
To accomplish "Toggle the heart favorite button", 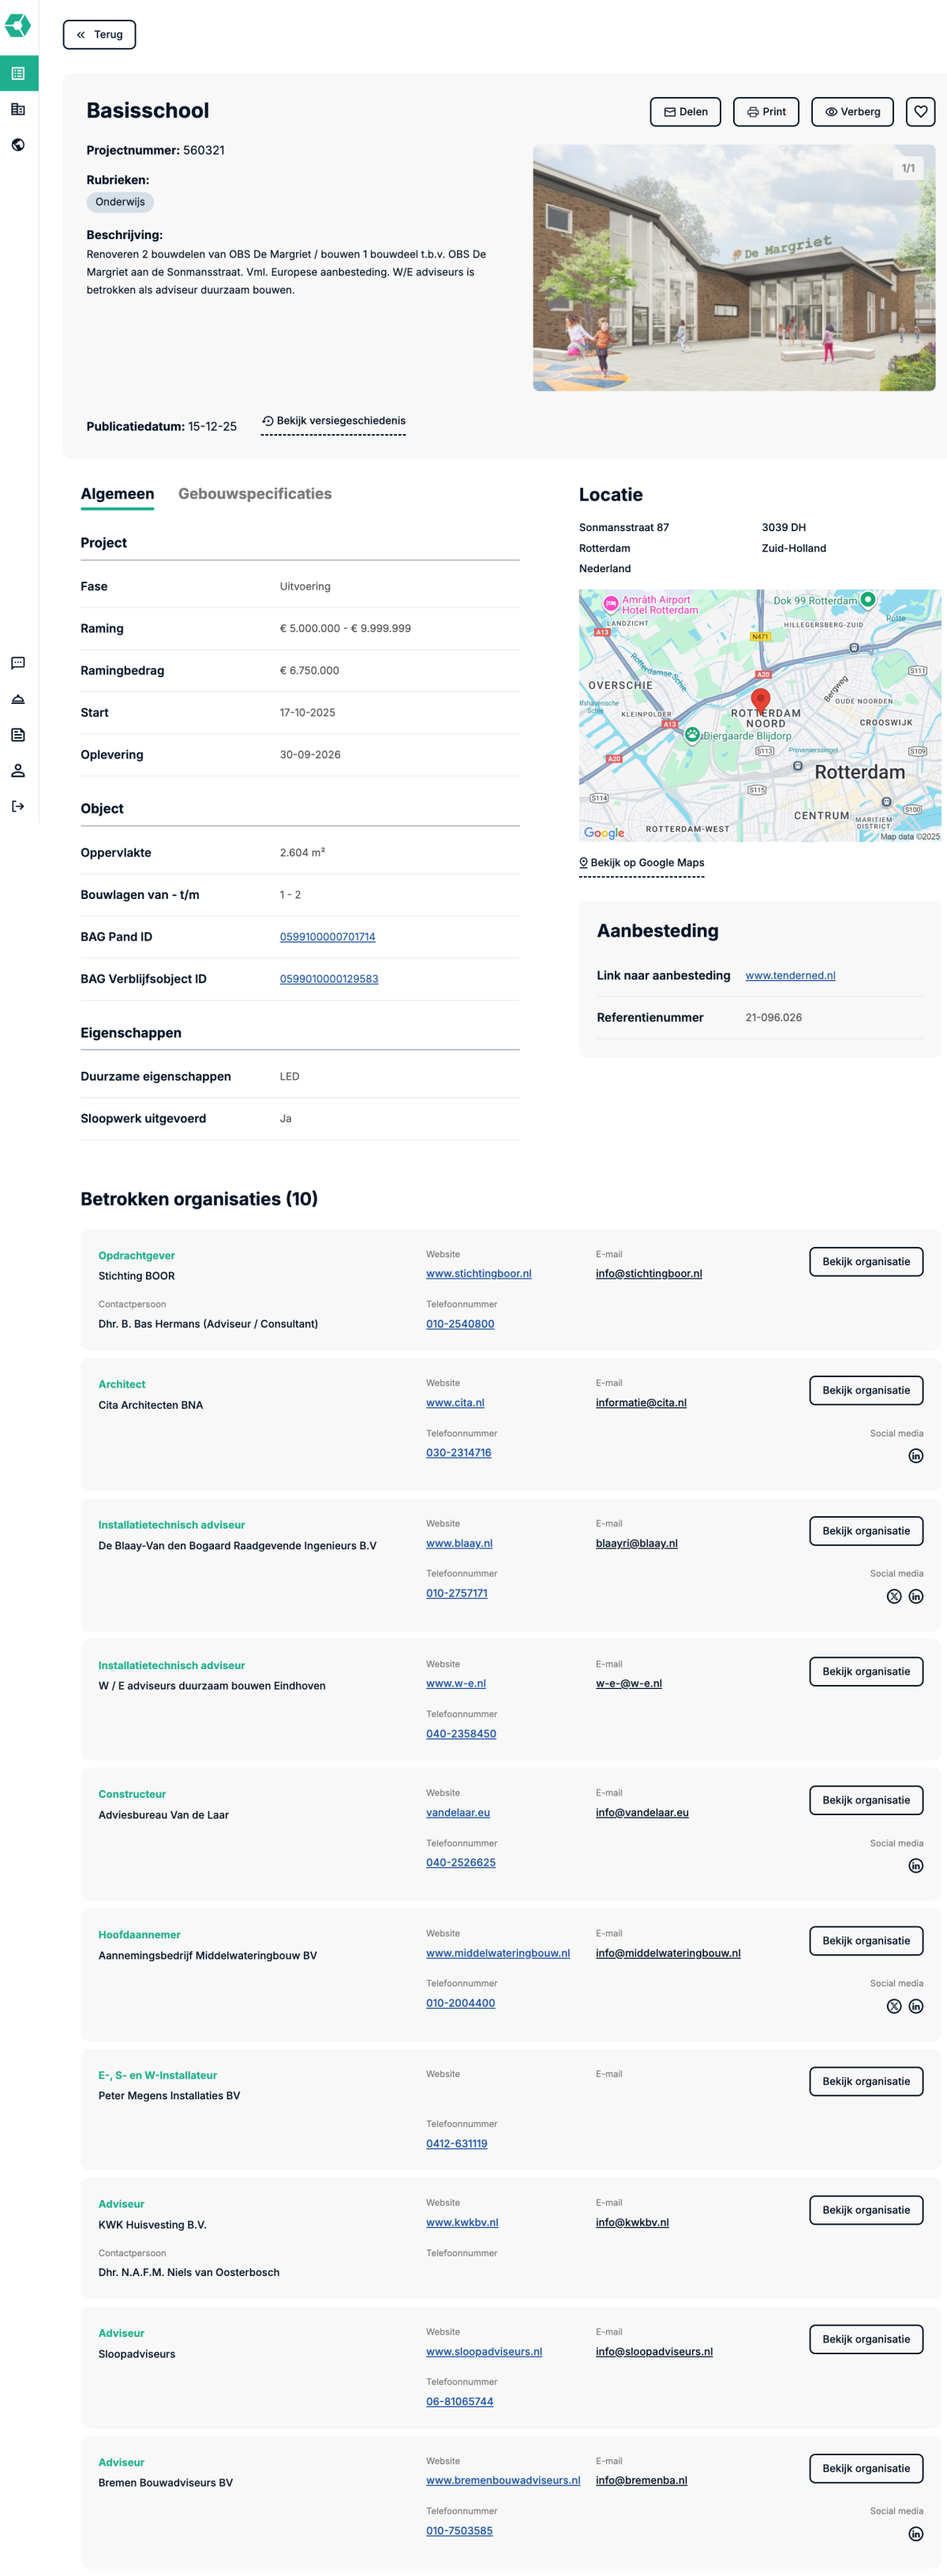I will [920, 112].
